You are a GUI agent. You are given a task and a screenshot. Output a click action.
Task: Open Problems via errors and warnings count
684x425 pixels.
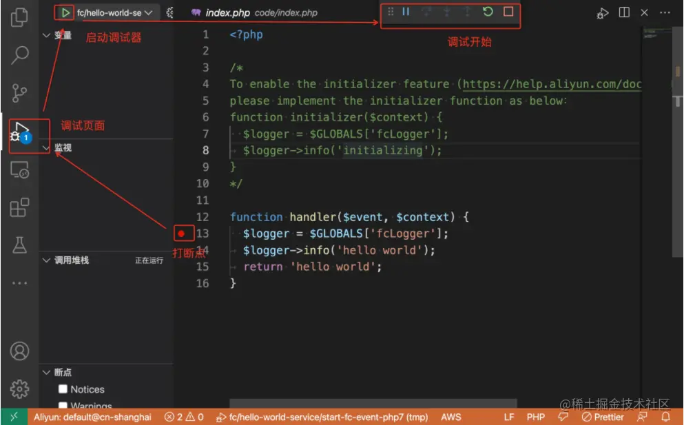pyautogui.click(x=184, y=417)
